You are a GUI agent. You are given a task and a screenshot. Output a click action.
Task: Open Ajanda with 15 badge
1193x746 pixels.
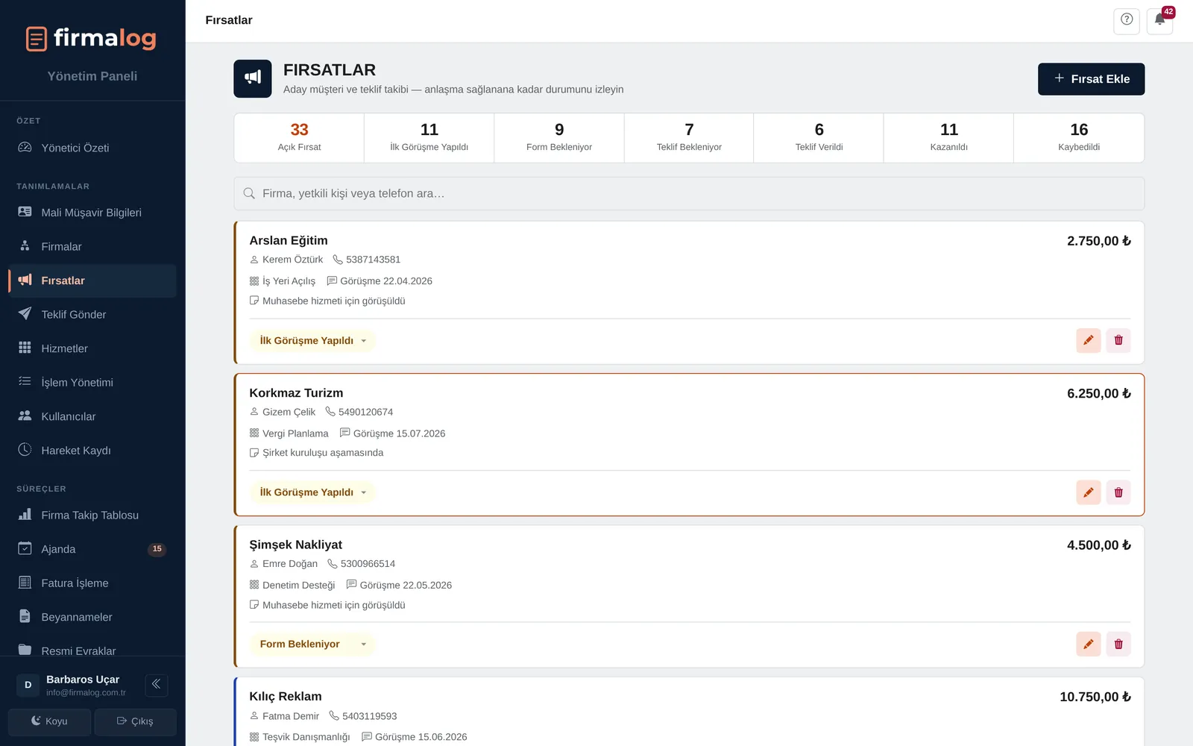click(92, 549)
